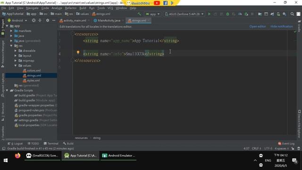
Task: Open the Device File Explorer side tab
Action: point(299,124)
